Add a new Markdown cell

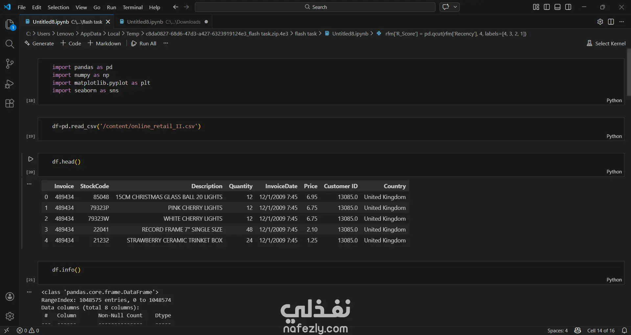click(x=104, y=43)
